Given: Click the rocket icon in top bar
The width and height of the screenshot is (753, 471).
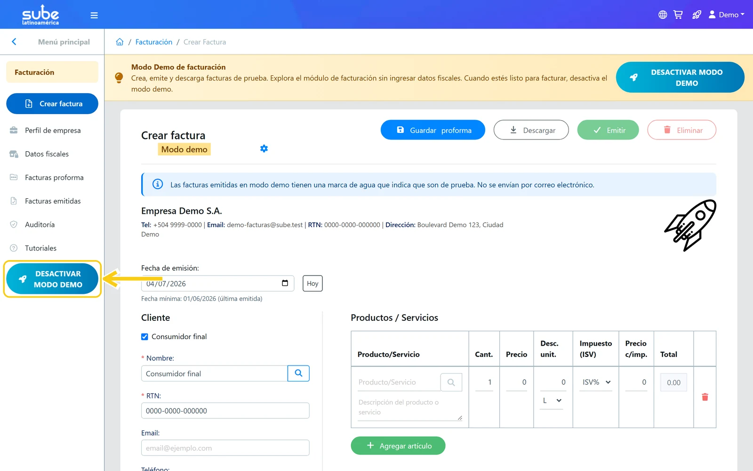Looking at the screenshot, I should (x=697, y=15).
